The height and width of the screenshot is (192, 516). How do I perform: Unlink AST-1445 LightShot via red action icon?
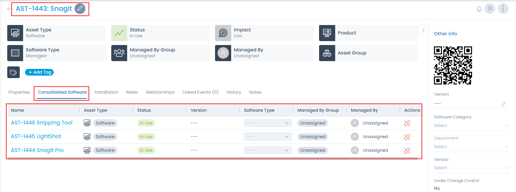407,137
